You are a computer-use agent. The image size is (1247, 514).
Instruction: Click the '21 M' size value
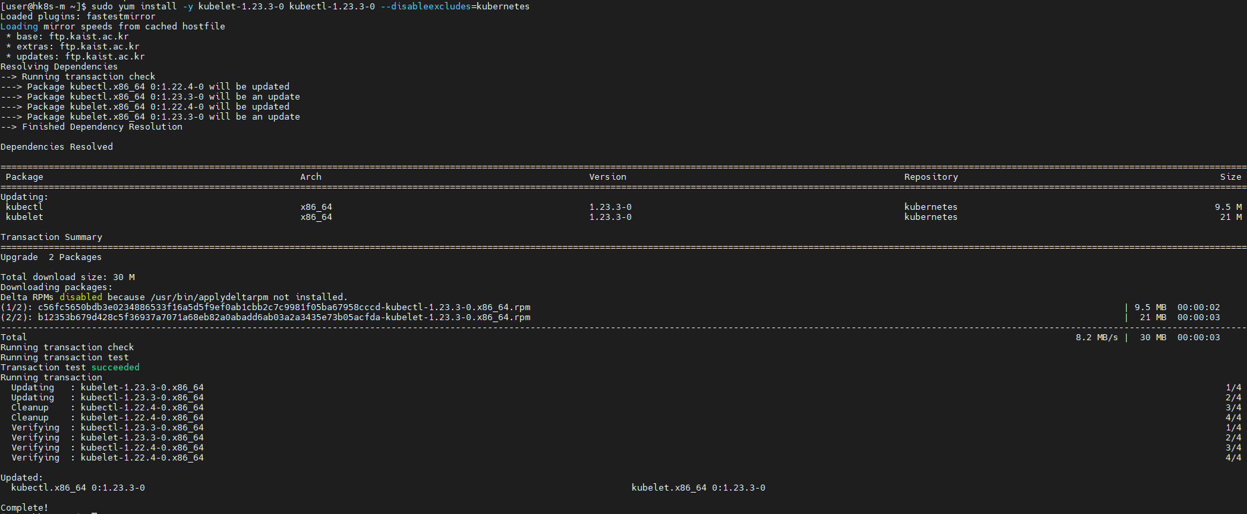(x=1231, y=217)
